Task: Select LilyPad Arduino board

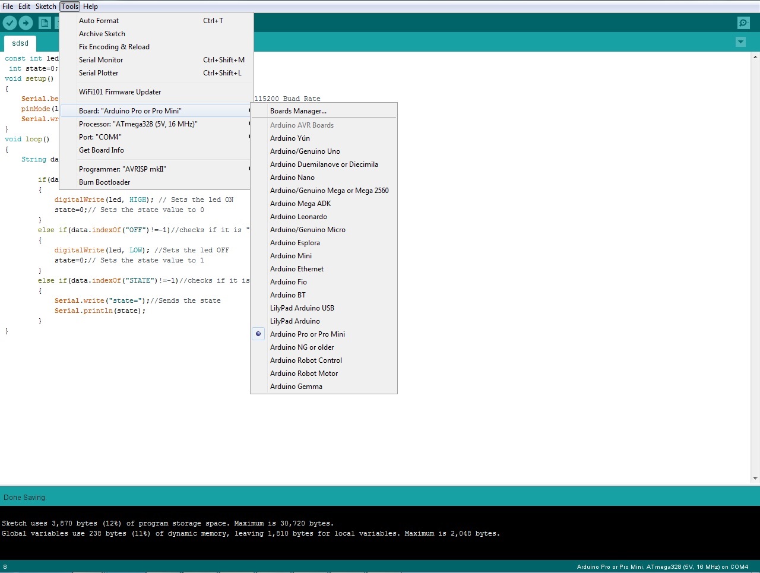Action: pyautogui.click(x=324, y=321)
